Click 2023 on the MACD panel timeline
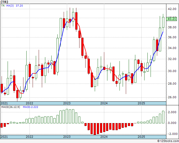This screenshot has width=179, height=143. (67, 136)
